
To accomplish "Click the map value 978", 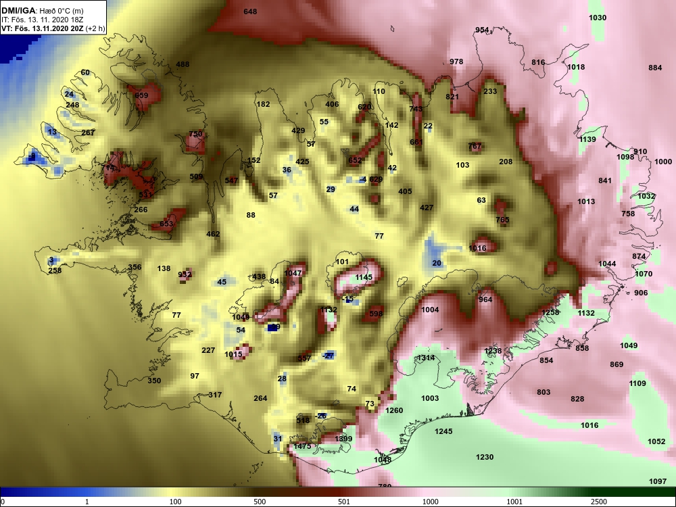I will pos(456,62).
